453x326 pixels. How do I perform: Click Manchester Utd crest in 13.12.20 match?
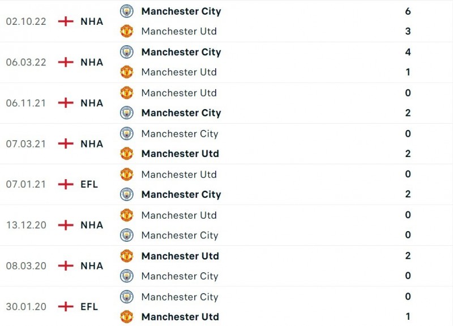click(x=126, y=215)
